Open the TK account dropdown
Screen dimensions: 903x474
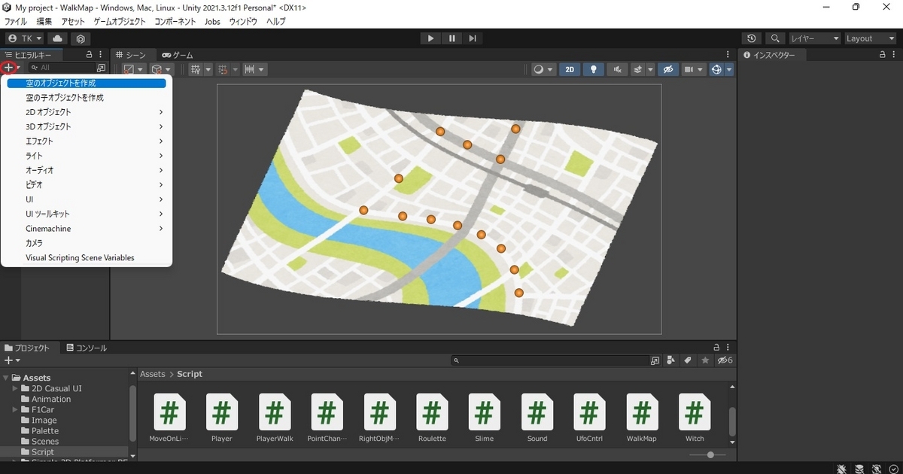[x=26, y=38]
